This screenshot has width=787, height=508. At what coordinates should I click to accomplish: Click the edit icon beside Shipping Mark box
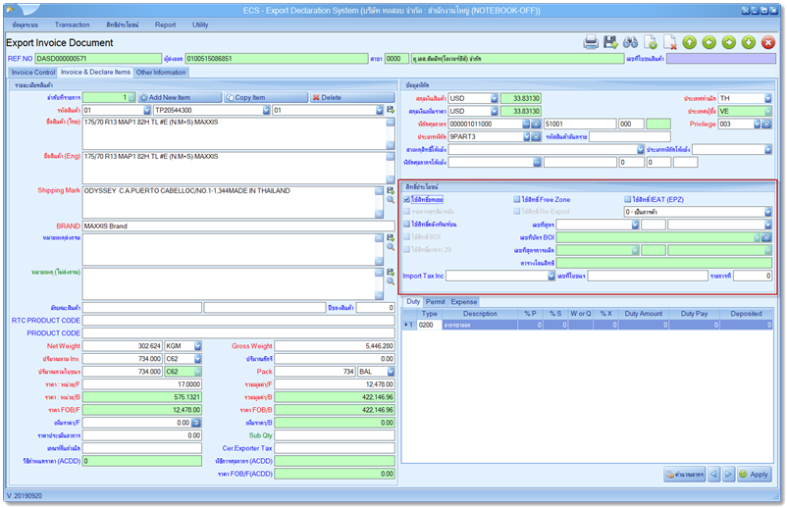[391, 190]
